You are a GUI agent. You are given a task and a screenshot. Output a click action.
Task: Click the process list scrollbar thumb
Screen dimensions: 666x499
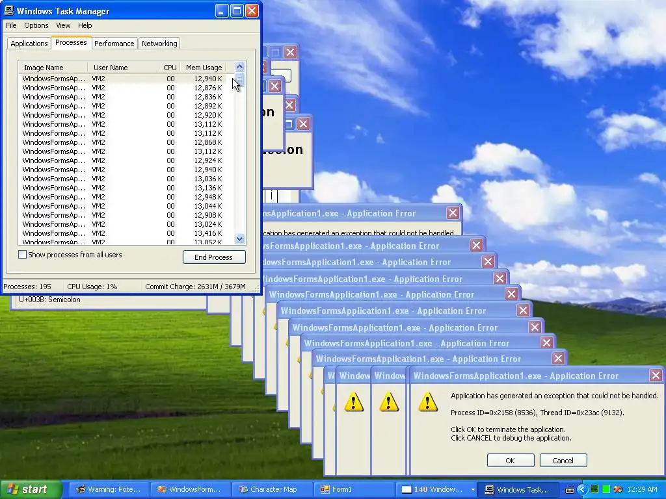tap(239, 79)
